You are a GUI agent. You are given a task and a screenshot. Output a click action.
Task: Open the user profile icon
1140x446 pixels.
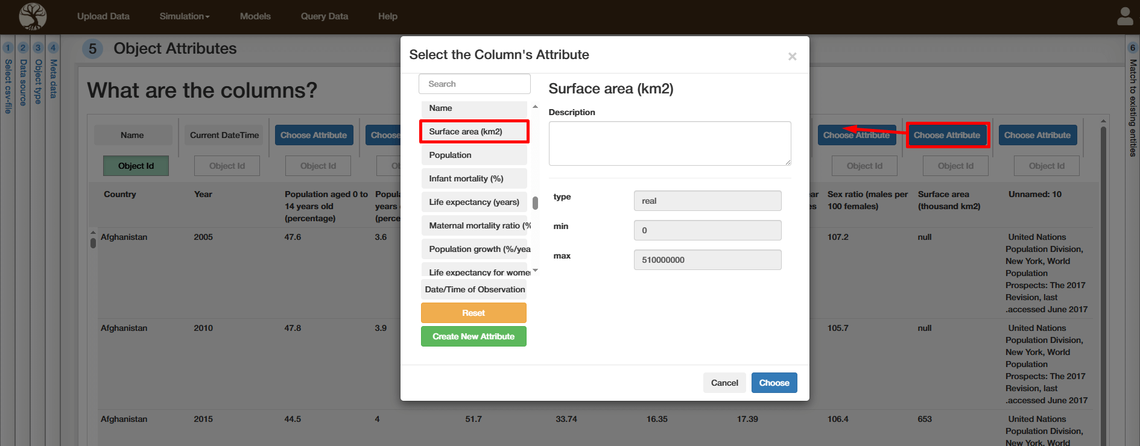[x=1125, y=16]
